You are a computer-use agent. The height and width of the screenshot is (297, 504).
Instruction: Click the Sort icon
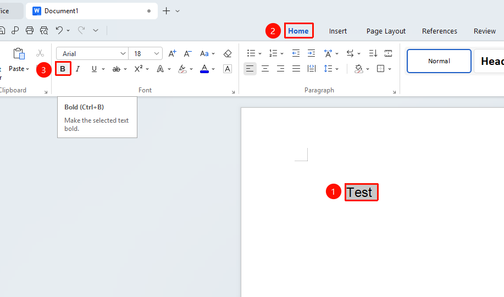[373, 53]
